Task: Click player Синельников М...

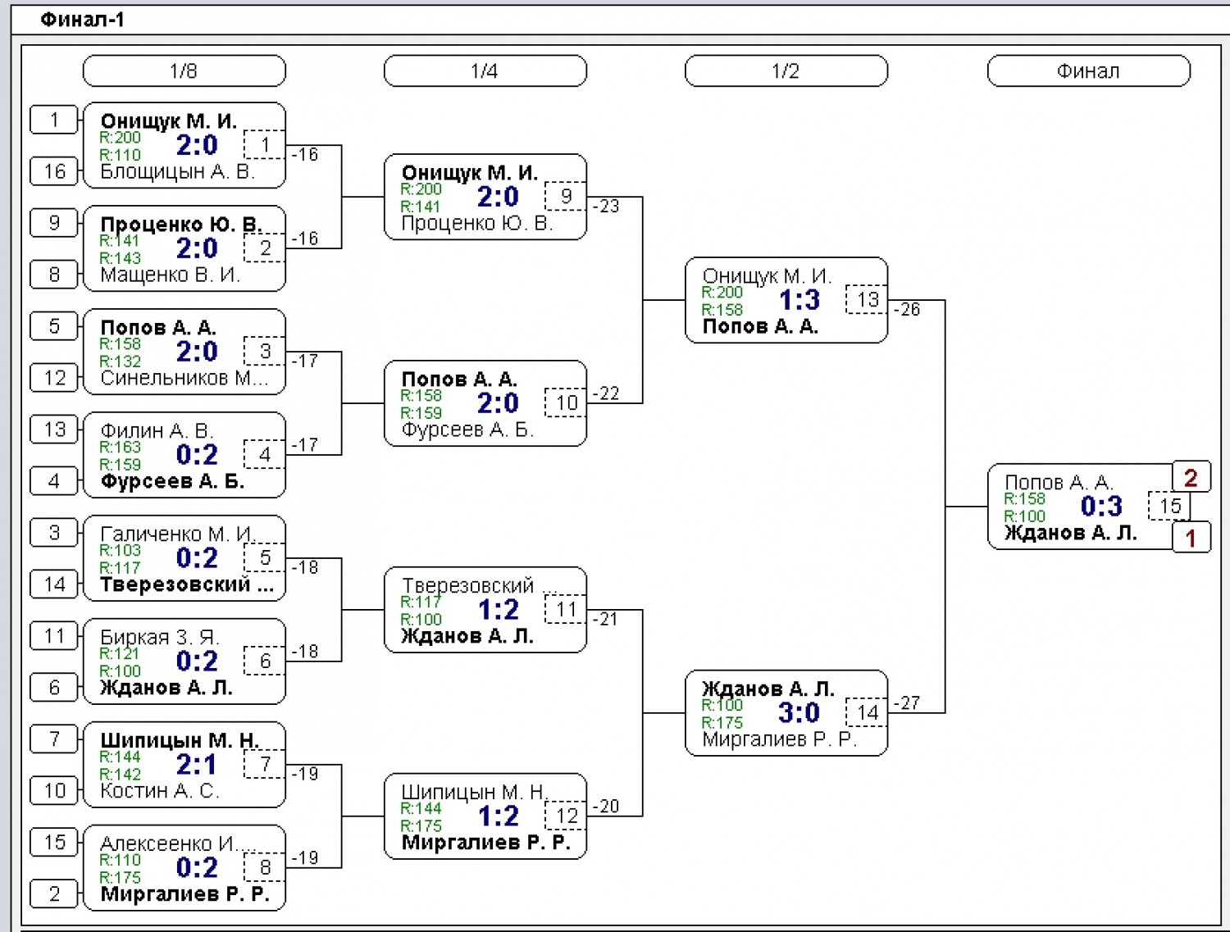Action: [x=184, y=378]
